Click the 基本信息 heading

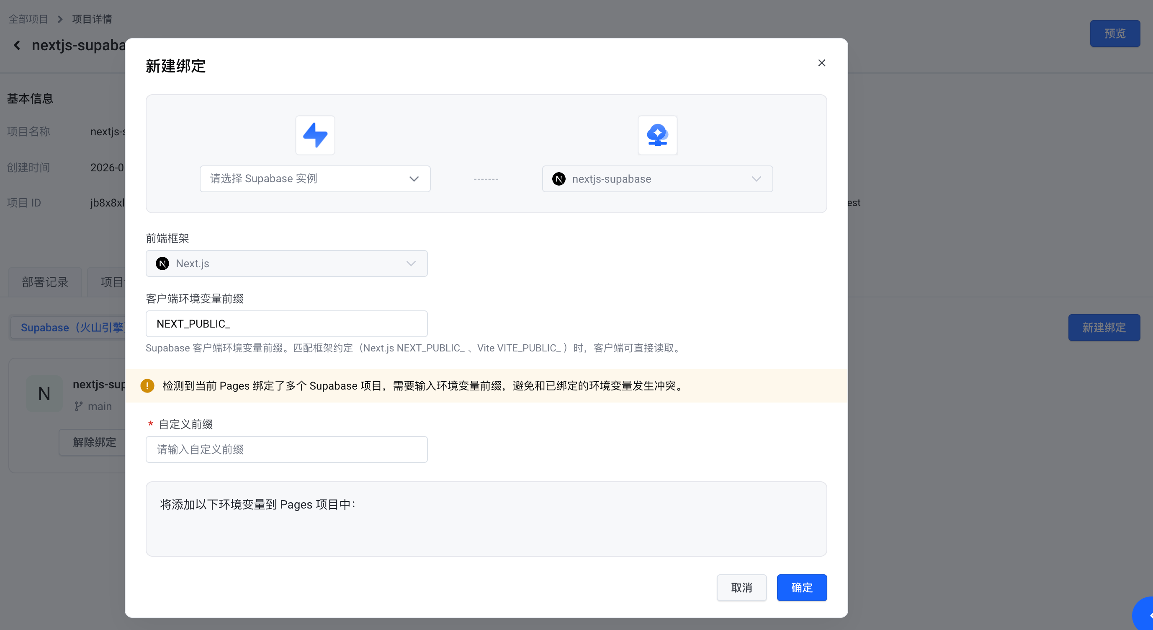tap(30, 98)
